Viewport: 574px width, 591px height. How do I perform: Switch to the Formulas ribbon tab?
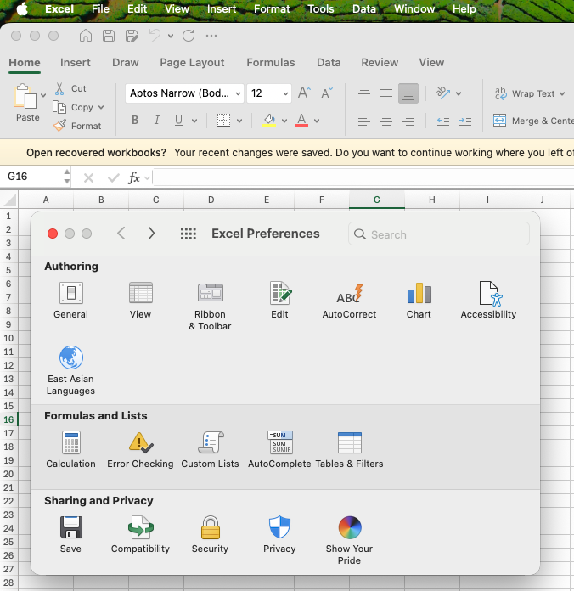pos(270,62)
